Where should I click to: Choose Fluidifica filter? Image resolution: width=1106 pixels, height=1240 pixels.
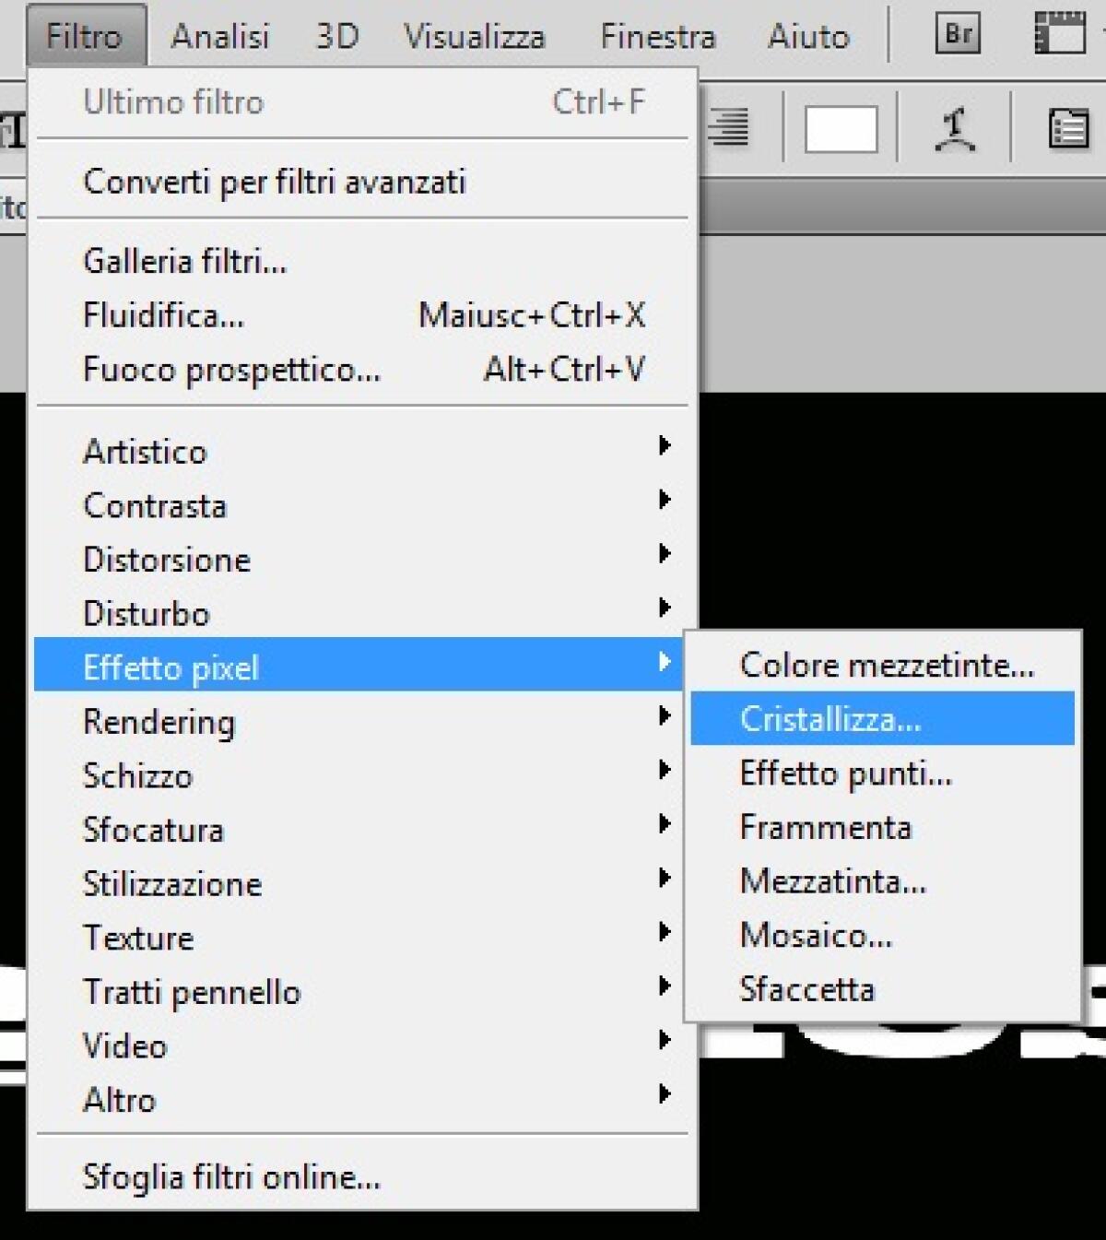tap(361, 315)
